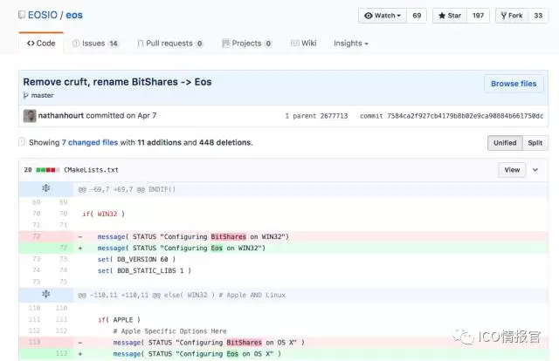Collapse the CMakeLists.txt diff chevron
Screen dimensions: 559x361
pos(535,170)
